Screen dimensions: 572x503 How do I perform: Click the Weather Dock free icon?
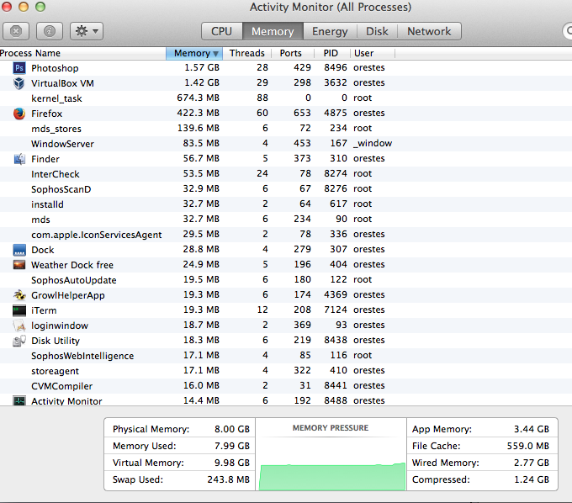(x=19, y=265)
